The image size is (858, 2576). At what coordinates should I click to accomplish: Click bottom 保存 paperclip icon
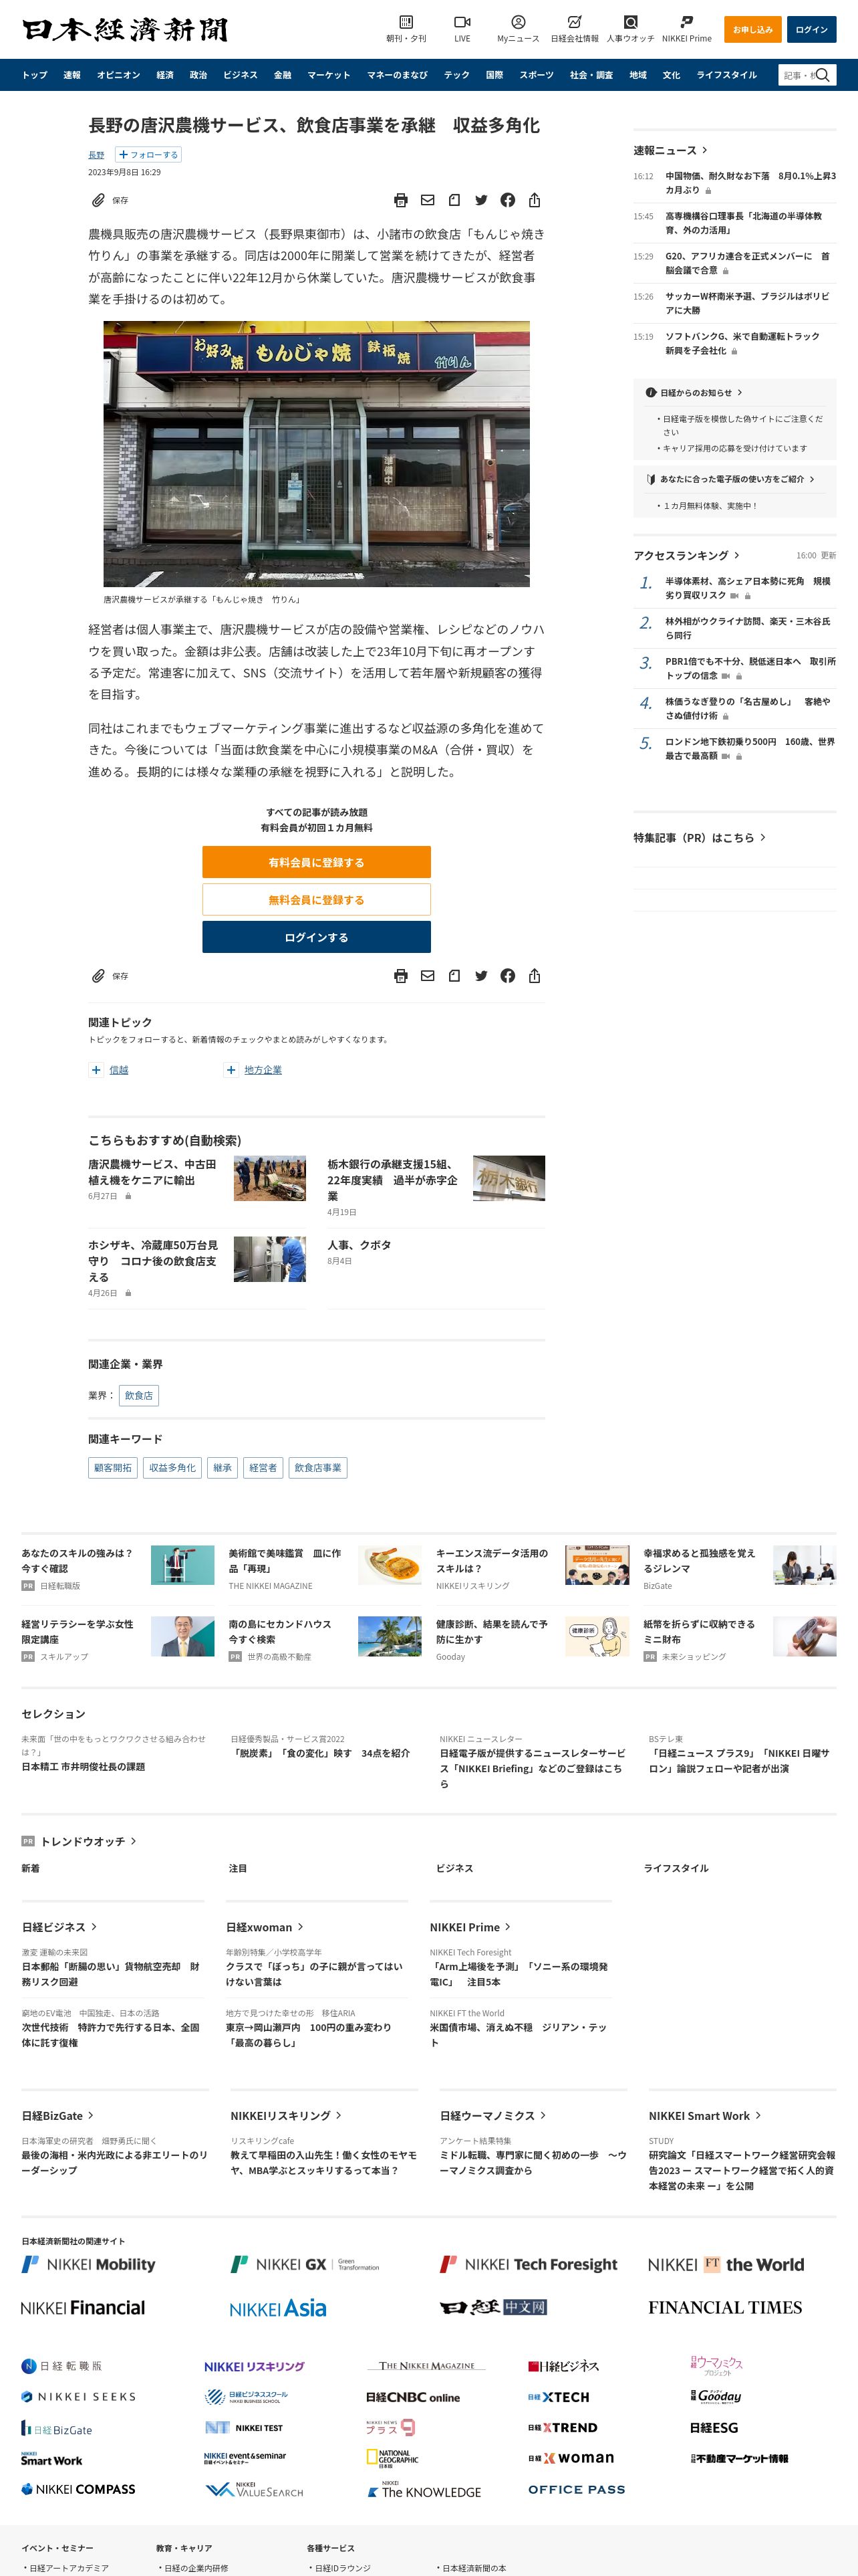(x=98, y=976)
